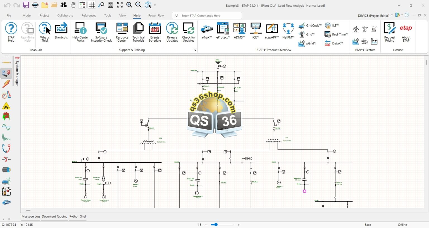Image resolution: width=429 pixels, height=228 pixels.
Task: Select the Load Flow Analysis mode icon
Action: (x=6, y=73)
